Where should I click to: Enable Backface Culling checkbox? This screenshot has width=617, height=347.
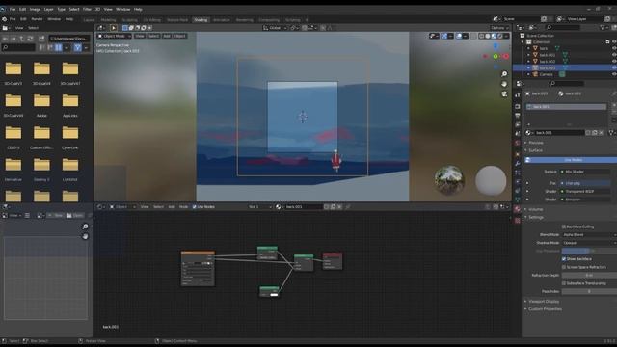click(564, 227)
